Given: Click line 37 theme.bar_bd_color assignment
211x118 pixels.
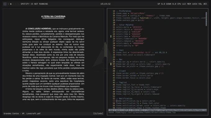Looking at the screenshot, I should 143,64.
